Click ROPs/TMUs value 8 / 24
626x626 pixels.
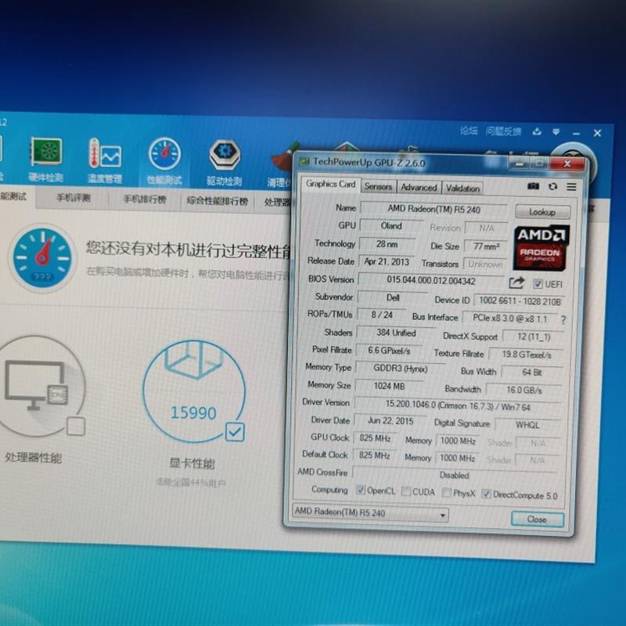tap(382, 315)
